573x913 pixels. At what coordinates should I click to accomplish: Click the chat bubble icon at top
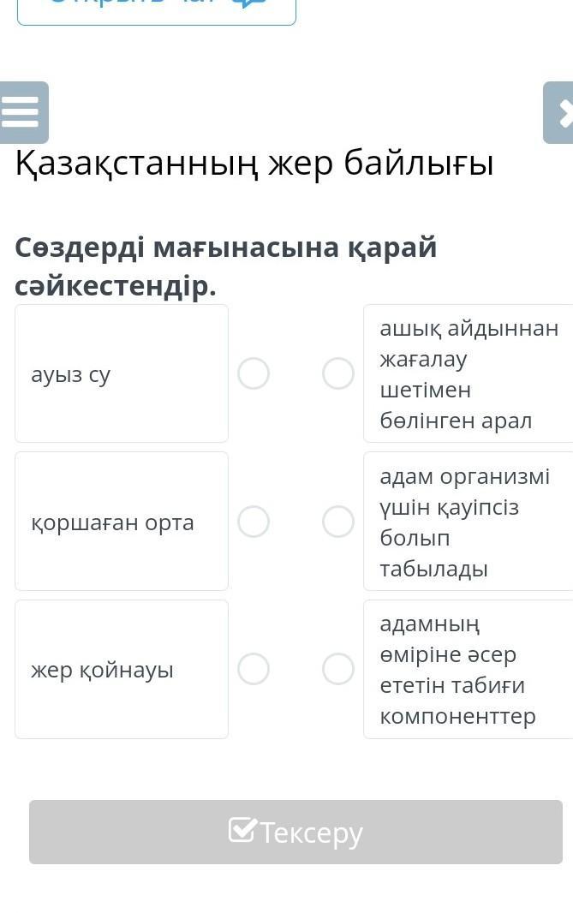pyautogui.click(x=249, y=3)
